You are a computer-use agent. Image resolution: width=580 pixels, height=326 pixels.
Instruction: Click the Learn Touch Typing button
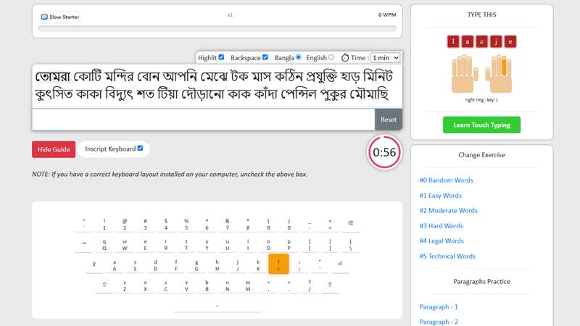tap(481, 125)
